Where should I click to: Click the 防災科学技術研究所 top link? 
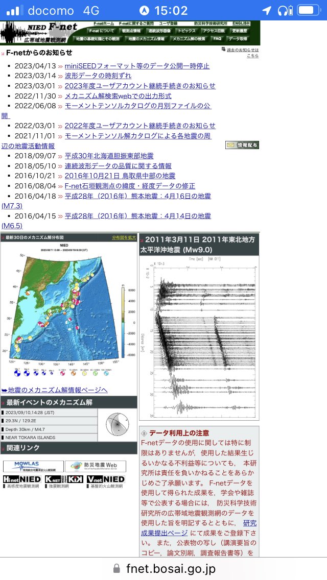[212, 23]
